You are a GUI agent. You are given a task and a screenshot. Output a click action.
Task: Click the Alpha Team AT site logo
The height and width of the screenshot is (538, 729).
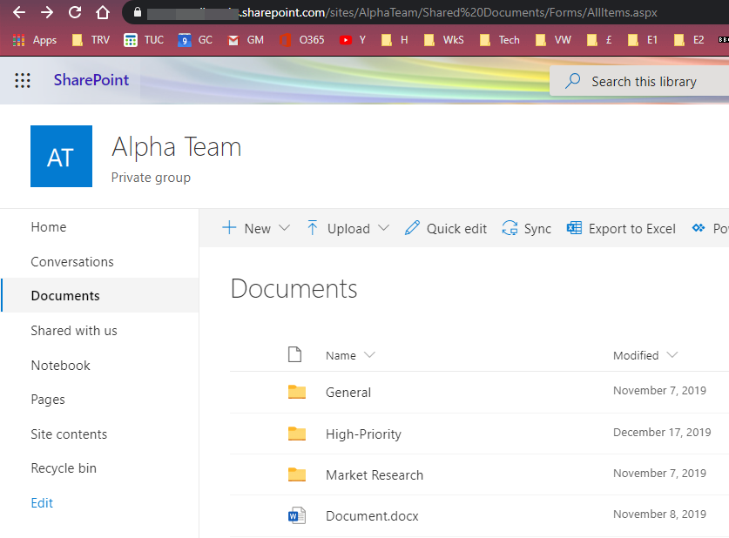click(61, 156)
